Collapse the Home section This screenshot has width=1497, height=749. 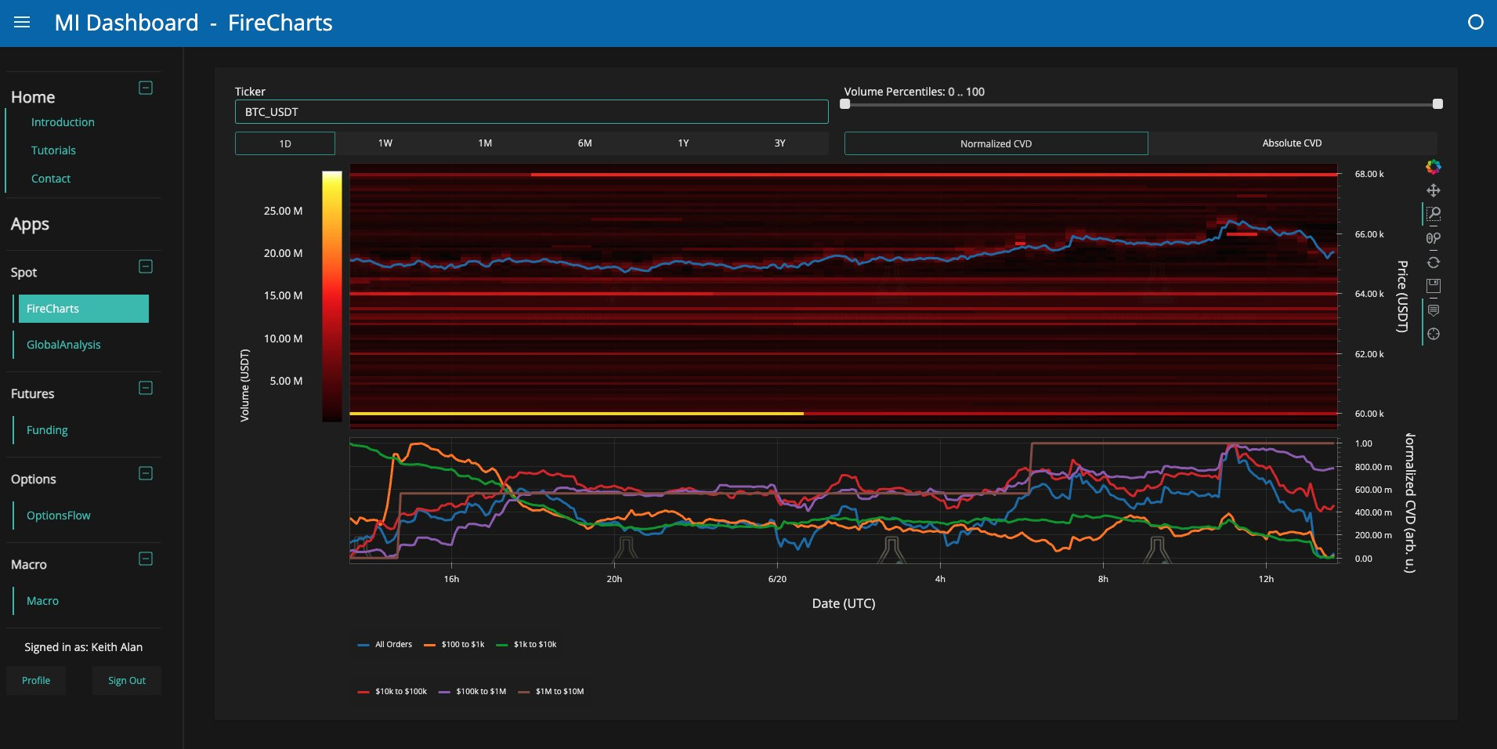[146, 88]
